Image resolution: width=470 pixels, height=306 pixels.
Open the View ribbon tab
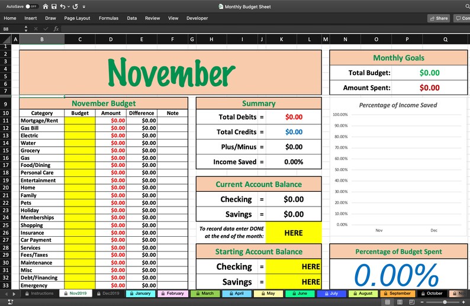[173, 18]
